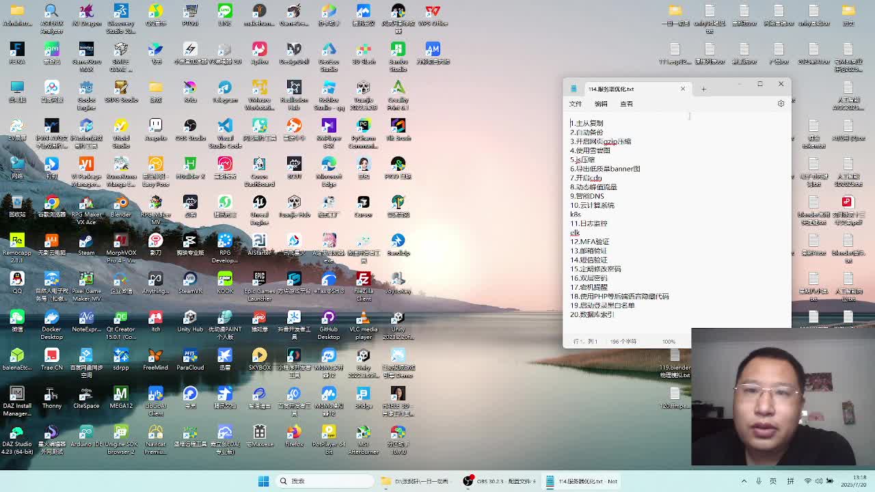The image size is (875, 492).
Task: Add a new Notepad tab
Action: pos(703,89)
